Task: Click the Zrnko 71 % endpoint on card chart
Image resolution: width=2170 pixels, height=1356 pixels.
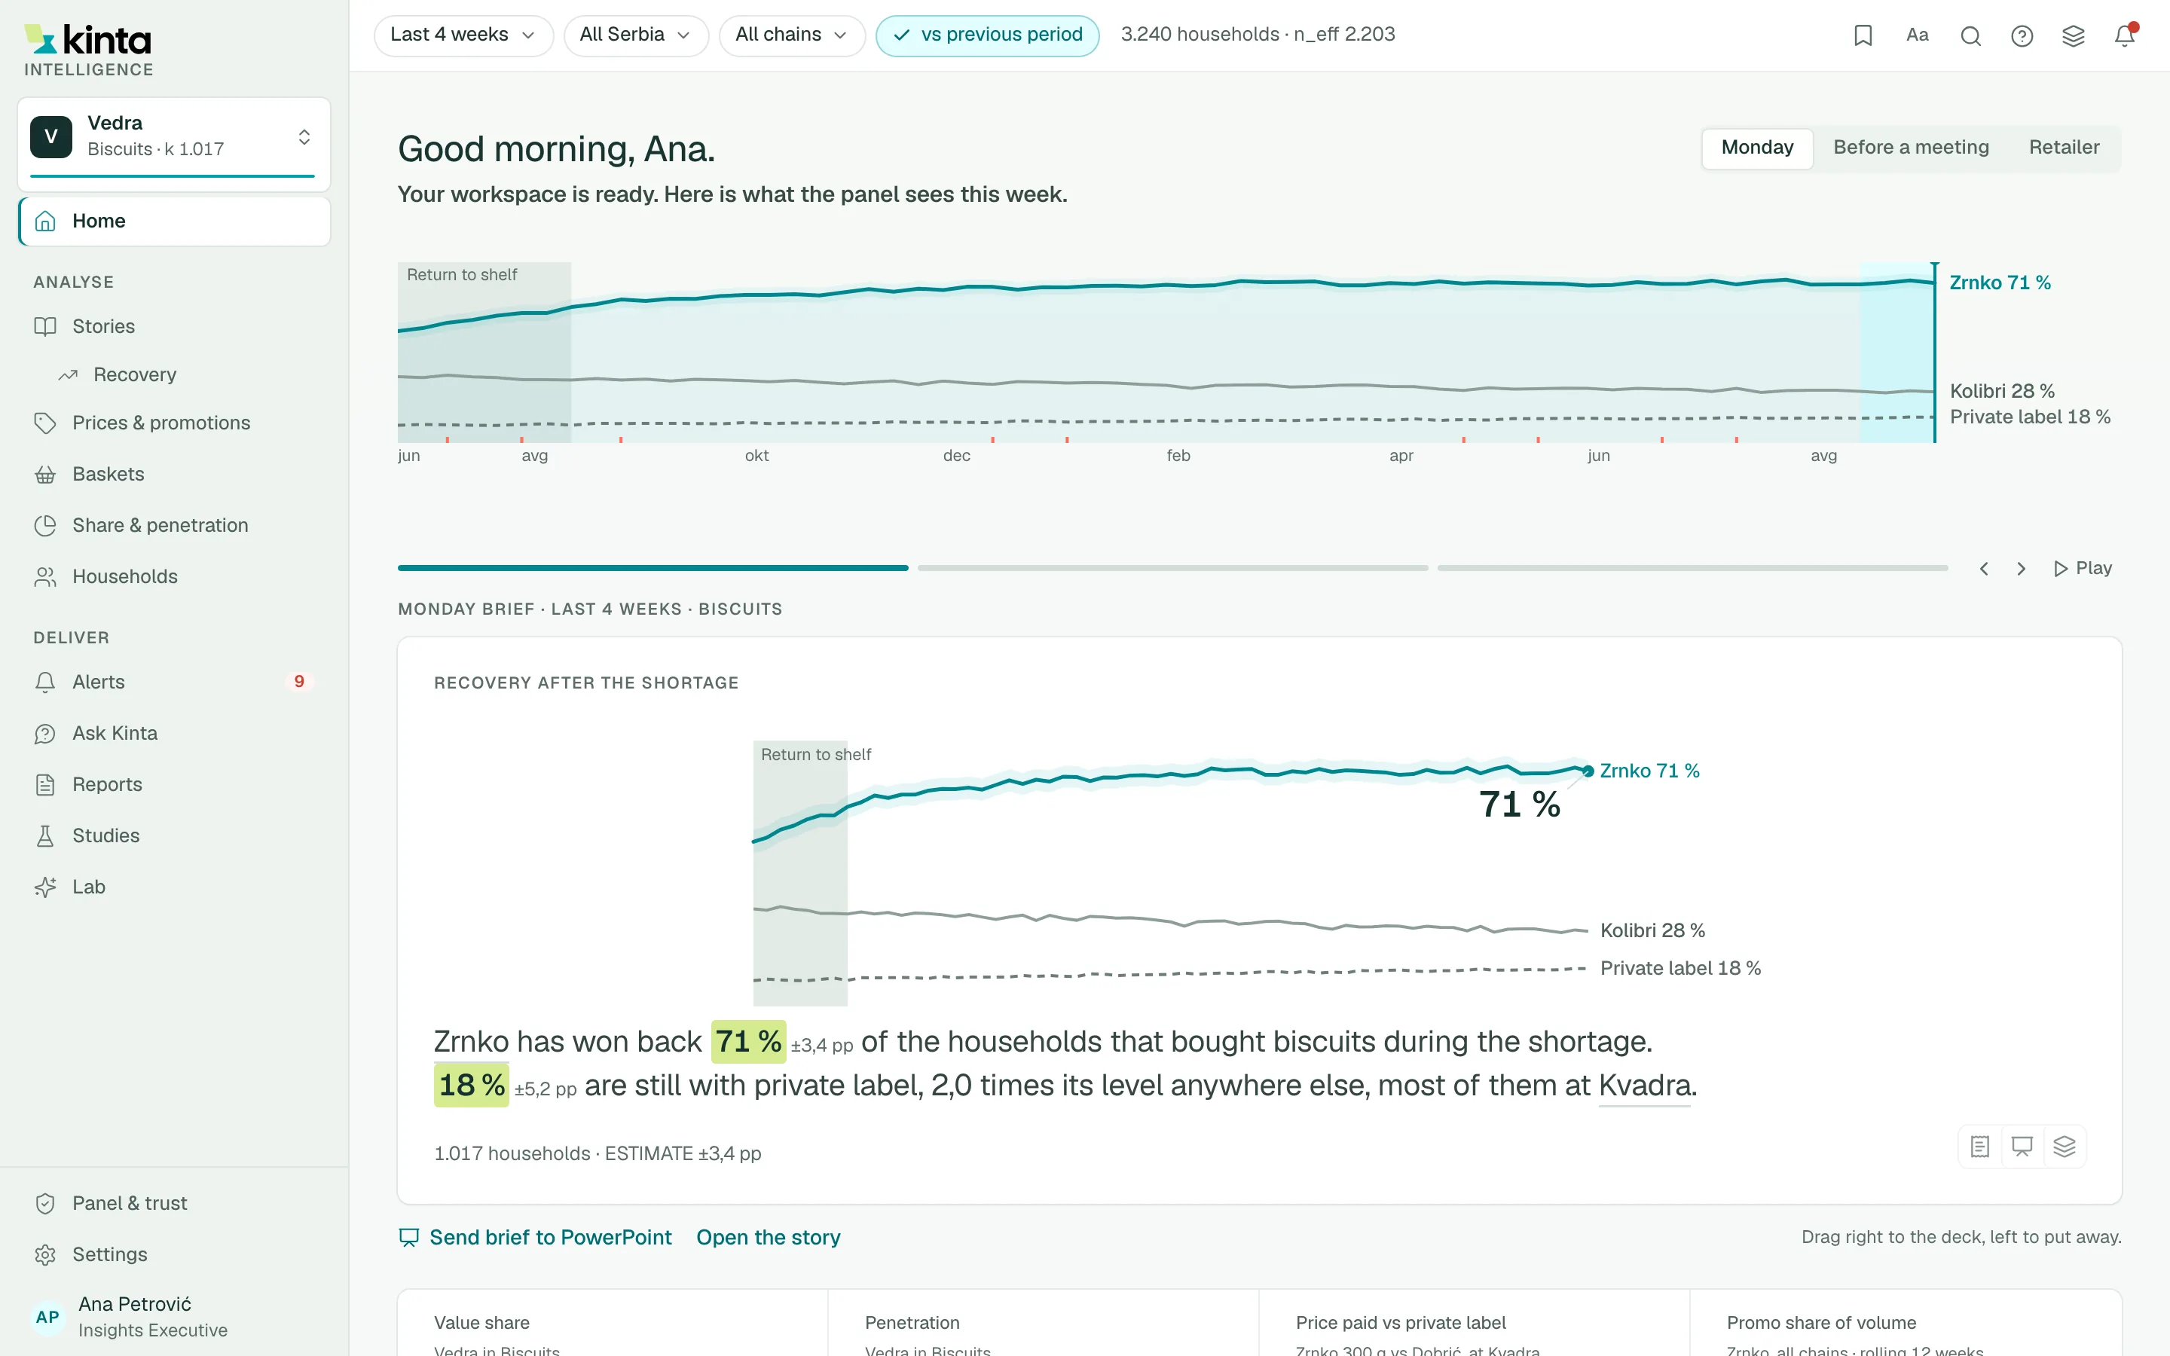Action: (1588, 771)
